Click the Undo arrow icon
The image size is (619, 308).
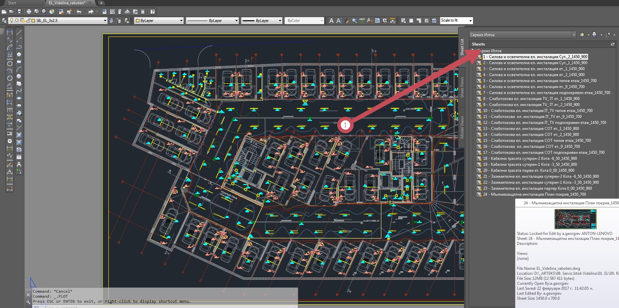tap(79, 12)
